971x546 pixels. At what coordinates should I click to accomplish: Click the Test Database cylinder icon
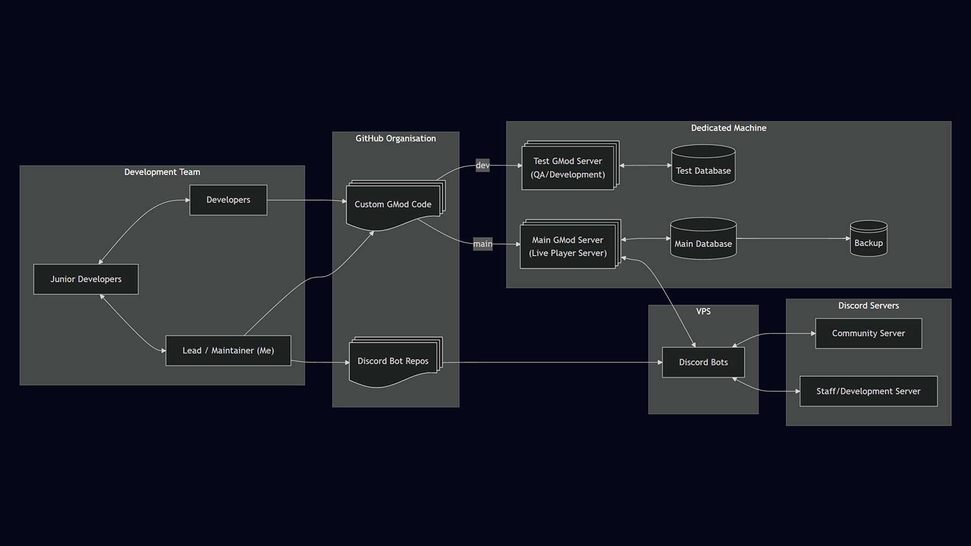pyautogui.click(x=703, y=166)
